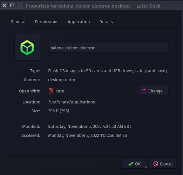
Task: Switch to the General tab
Action: 18,22
